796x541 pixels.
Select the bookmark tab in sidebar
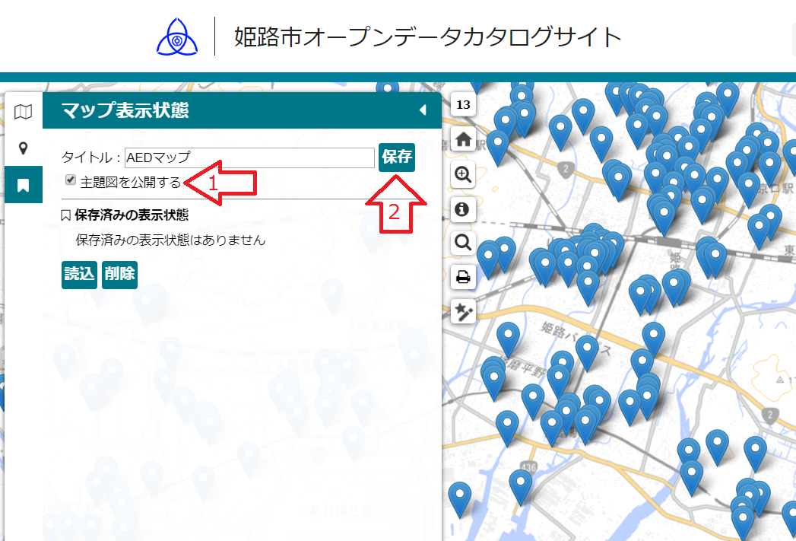click(24, 185)
